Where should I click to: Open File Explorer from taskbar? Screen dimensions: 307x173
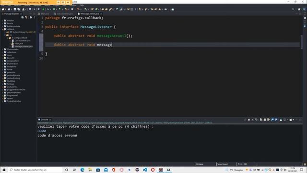point(90,170)
